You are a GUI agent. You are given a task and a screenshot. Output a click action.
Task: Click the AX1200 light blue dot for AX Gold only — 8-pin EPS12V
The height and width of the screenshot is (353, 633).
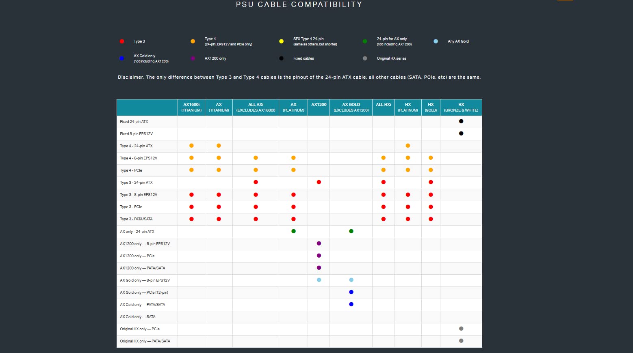(x=319, y=280)
